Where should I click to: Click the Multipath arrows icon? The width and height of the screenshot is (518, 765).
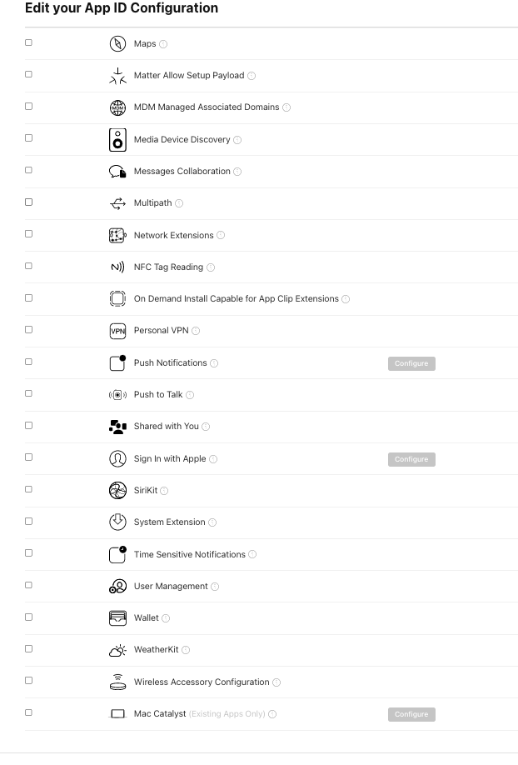117,202
